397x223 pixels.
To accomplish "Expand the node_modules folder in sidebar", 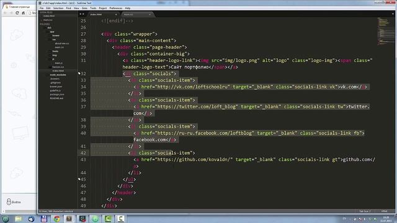I will (58, 75).
